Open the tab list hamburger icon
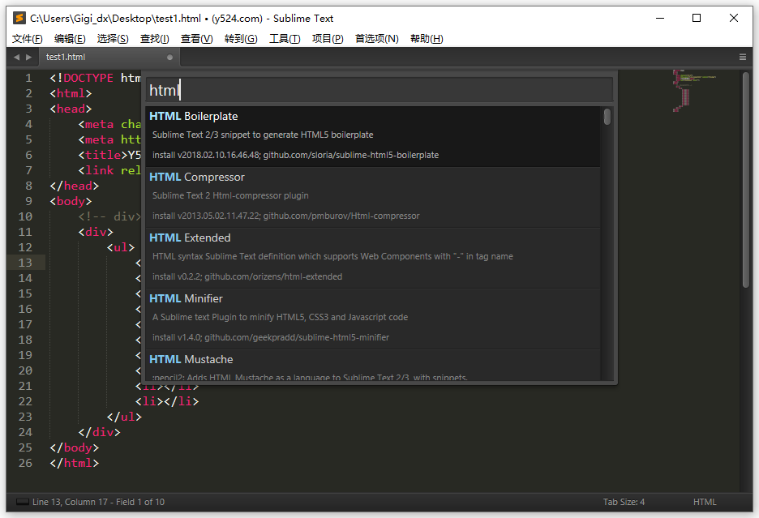This screenshot has height=518, width=759. [743, 57]
